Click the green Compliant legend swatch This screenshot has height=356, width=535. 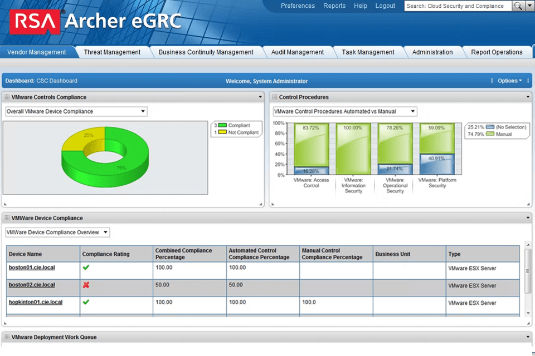223,125
